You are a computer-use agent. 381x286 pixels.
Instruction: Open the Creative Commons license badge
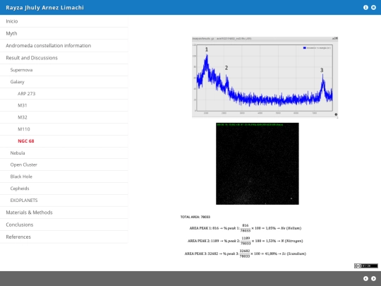(x=366, y=266)
